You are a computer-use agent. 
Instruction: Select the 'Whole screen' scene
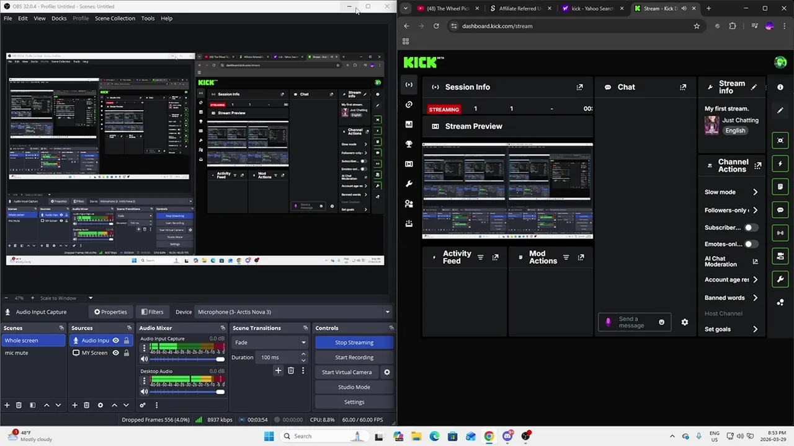click(x=33, y=340)
